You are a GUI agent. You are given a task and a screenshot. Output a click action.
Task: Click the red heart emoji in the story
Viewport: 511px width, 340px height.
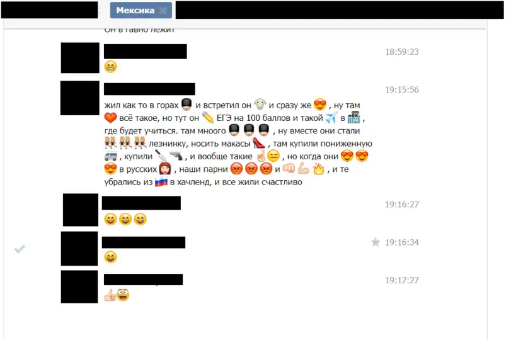pos(110,118)
